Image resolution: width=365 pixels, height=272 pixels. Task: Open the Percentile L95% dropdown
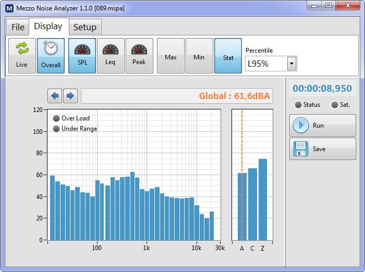tap(291, 64)
